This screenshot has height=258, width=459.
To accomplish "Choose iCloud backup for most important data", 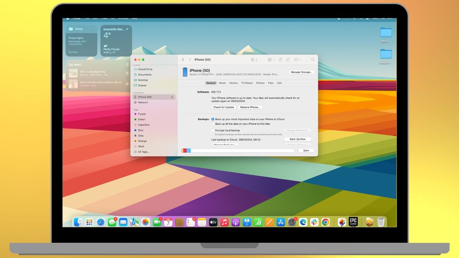I will pyautogui.click(x=212, y=119).
